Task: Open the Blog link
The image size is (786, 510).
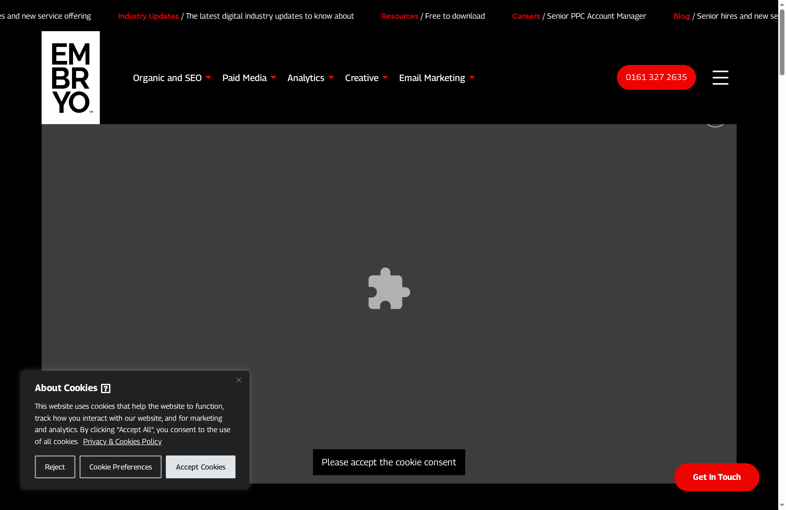Action: tap(681, 16)
